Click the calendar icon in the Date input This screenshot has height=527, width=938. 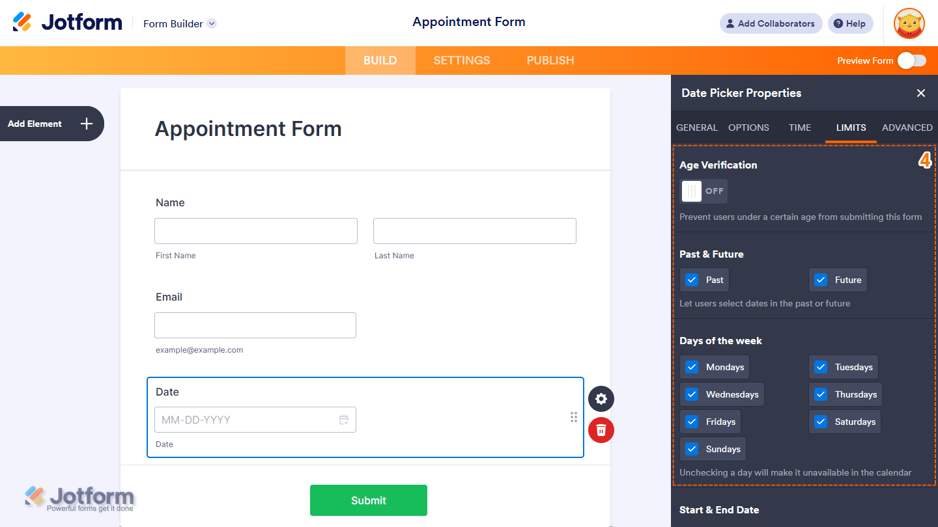[344, 420]
